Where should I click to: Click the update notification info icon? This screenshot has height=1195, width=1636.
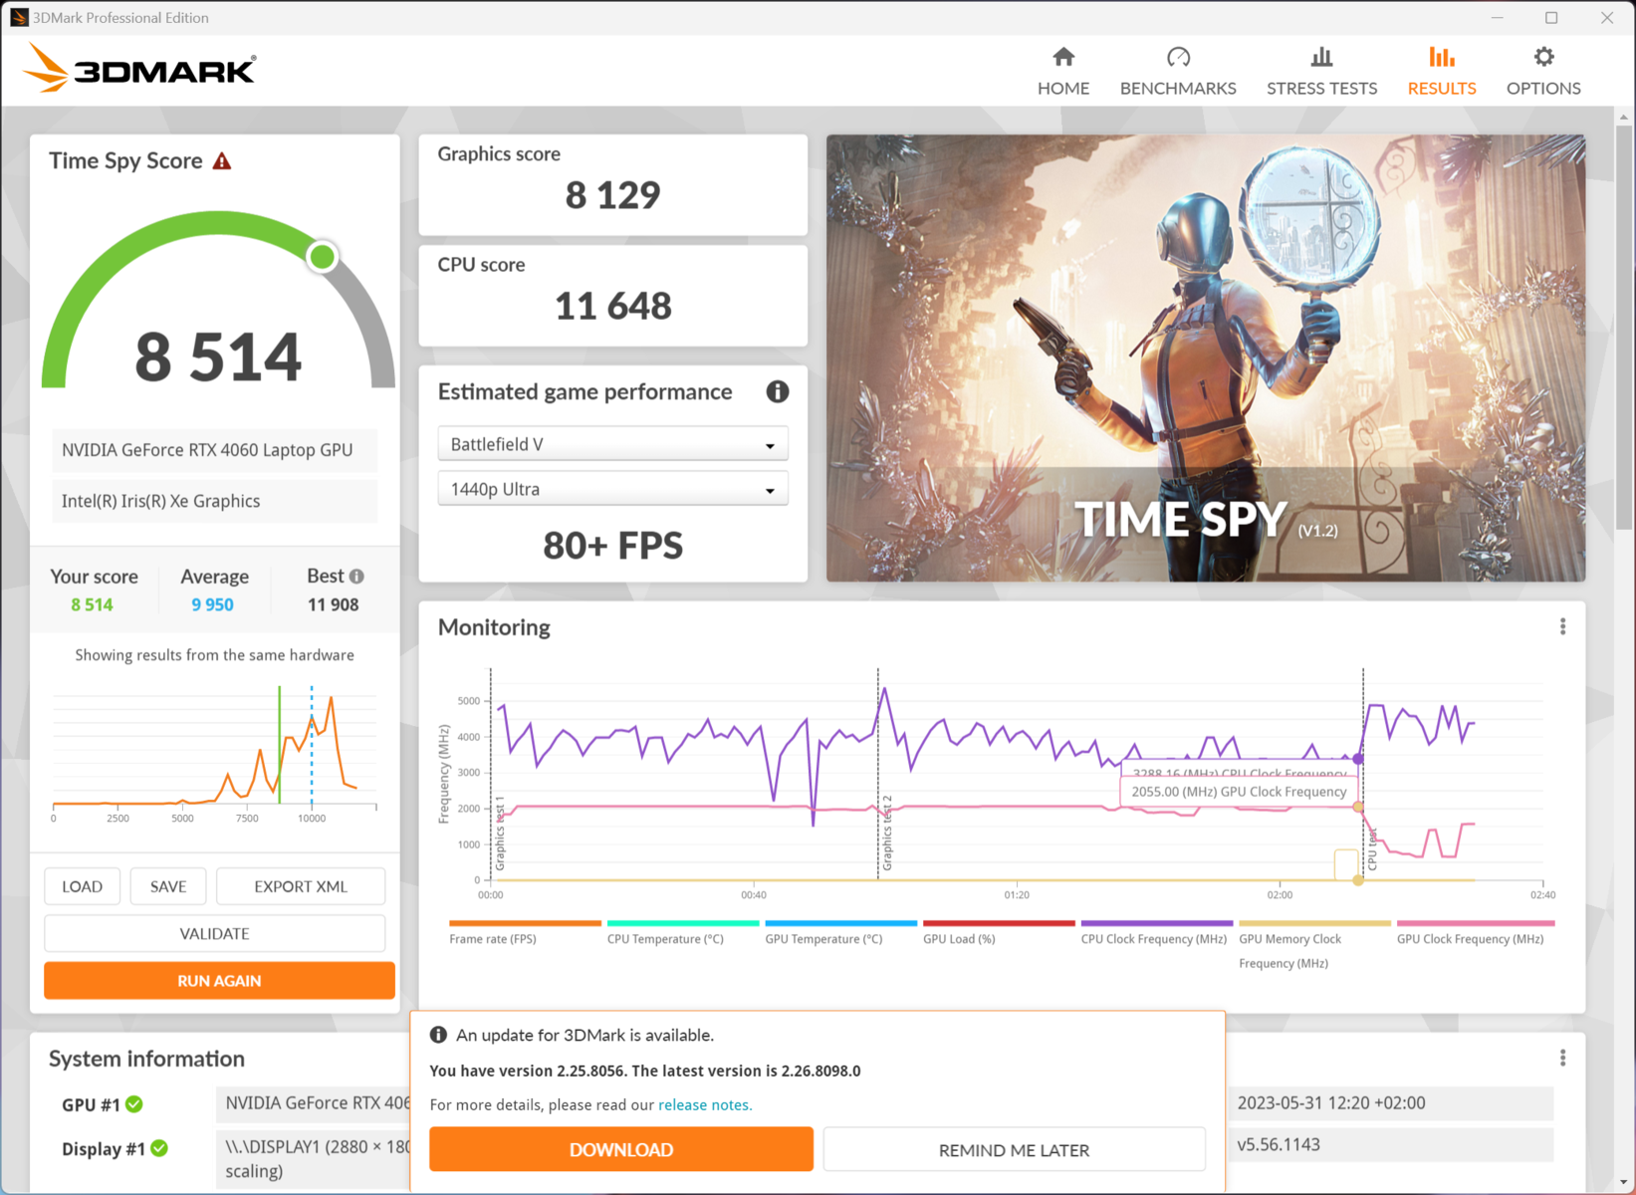[438, 1035]
